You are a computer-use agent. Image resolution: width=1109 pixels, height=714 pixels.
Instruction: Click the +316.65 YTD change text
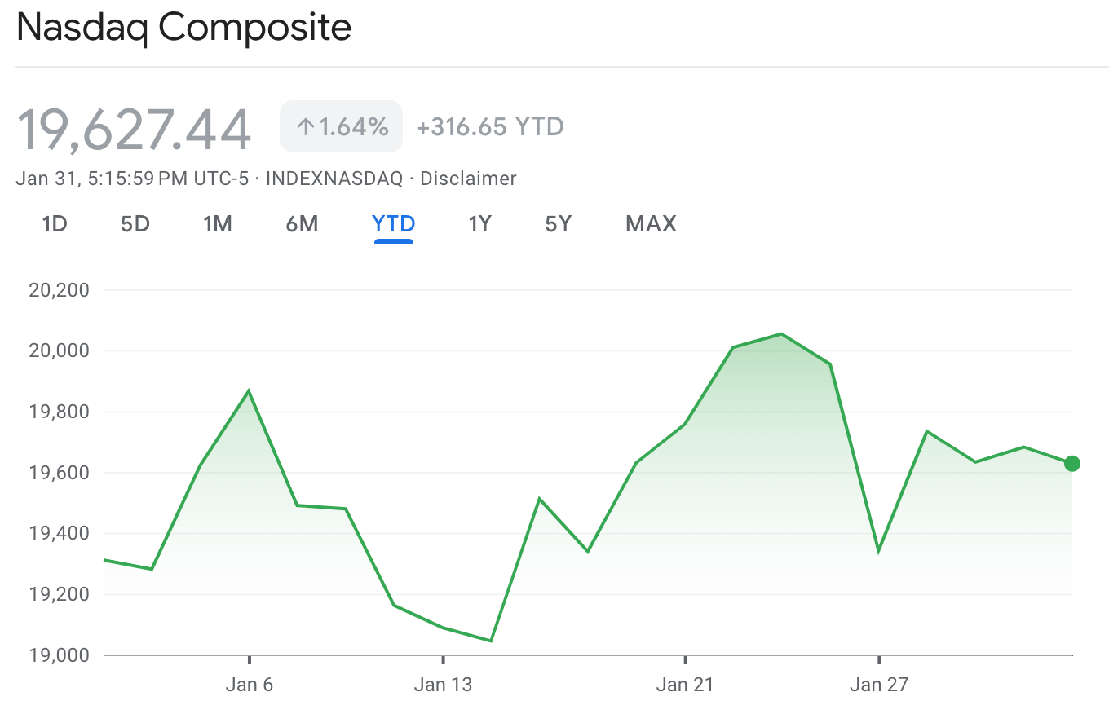[490, 126]
